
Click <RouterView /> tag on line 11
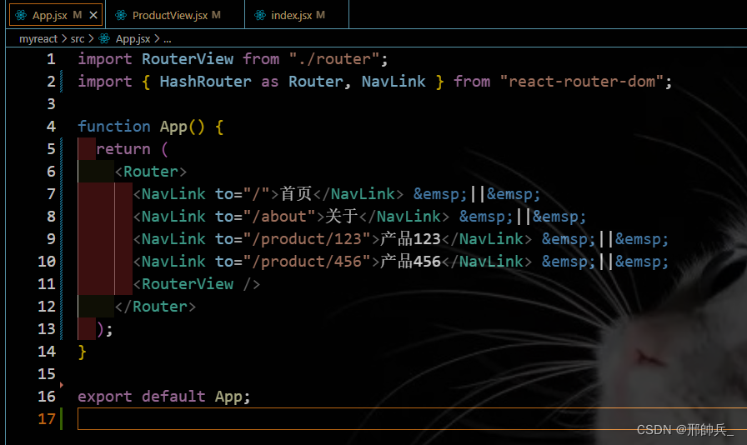pyautogui.click(x=197, y=284)
